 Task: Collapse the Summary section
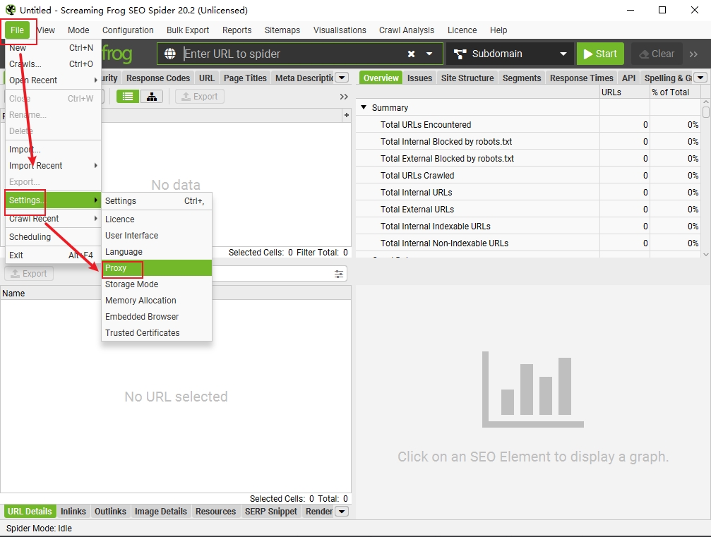click(x=364, y=108)
